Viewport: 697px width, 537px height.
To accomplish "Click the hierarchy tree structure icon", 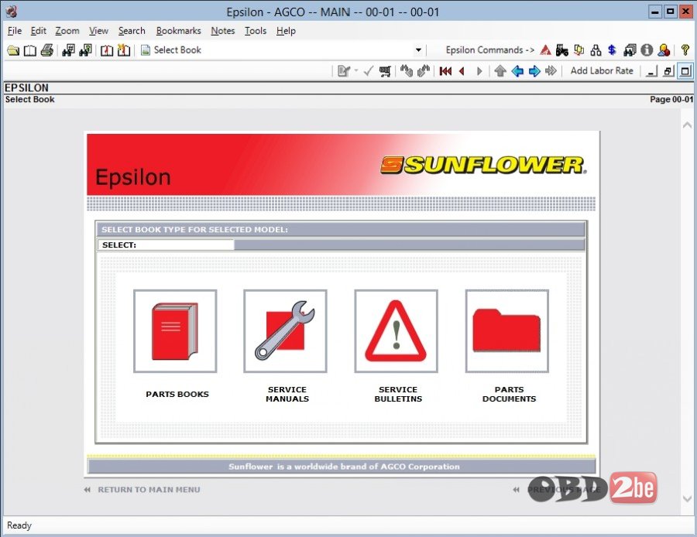I will pyautogui.click(x=596, y=50).
